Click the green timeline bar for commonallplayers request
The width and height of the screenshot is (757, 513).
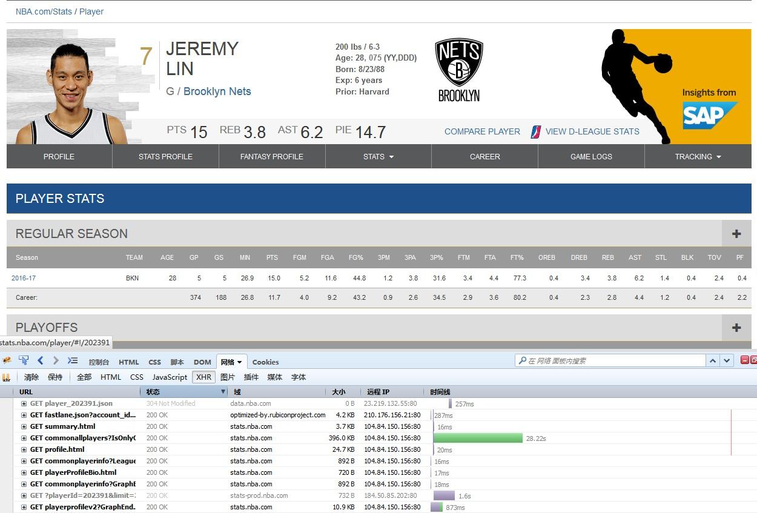[x=478, y=438]
